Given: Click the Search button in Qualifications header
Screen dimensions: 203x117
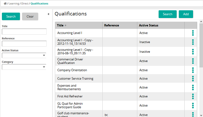Looking at the screenshot, I should [168, 14].
